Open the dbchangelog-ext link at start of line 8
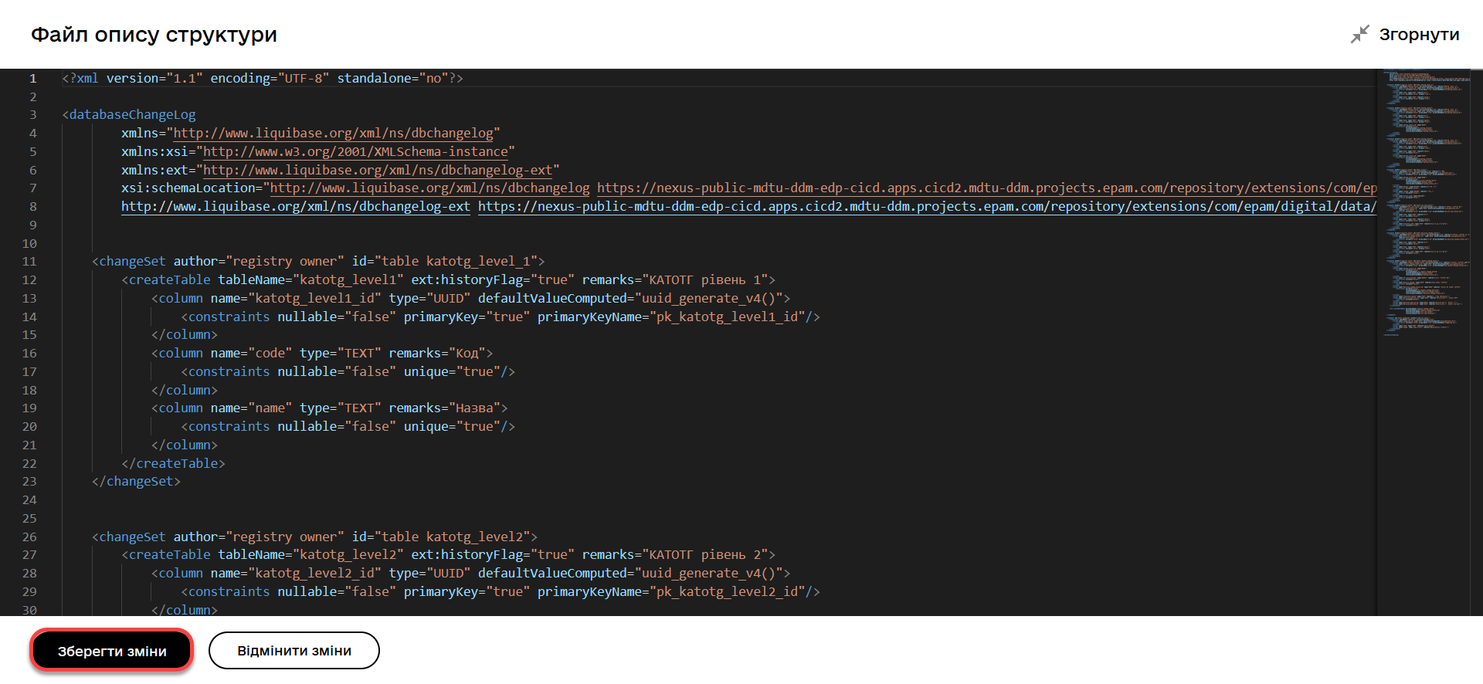Viewport: 1483px width, 684px height. (x=295, y=207)
